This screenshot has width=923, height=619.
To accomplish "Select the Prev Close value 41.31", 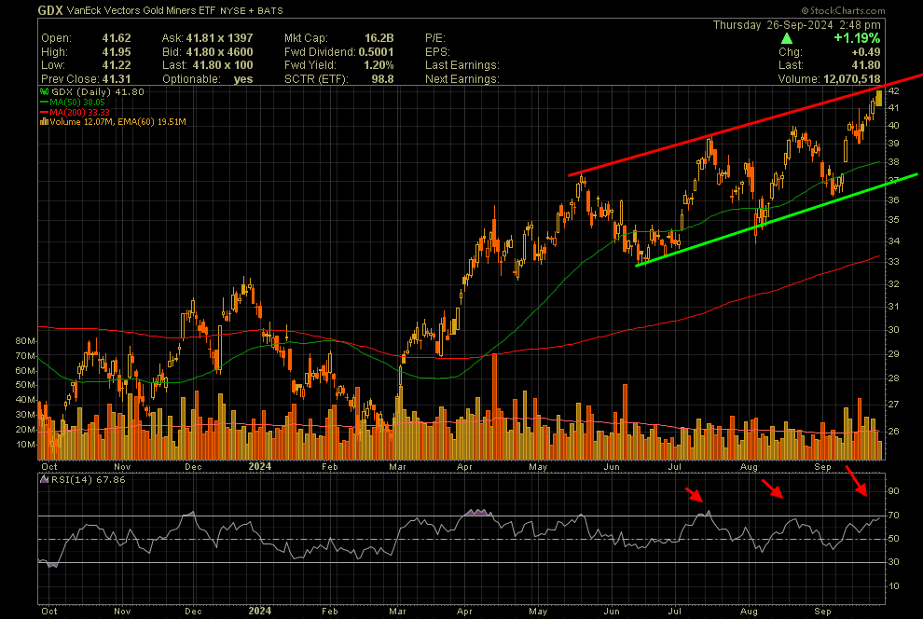I will click(117, 79).
